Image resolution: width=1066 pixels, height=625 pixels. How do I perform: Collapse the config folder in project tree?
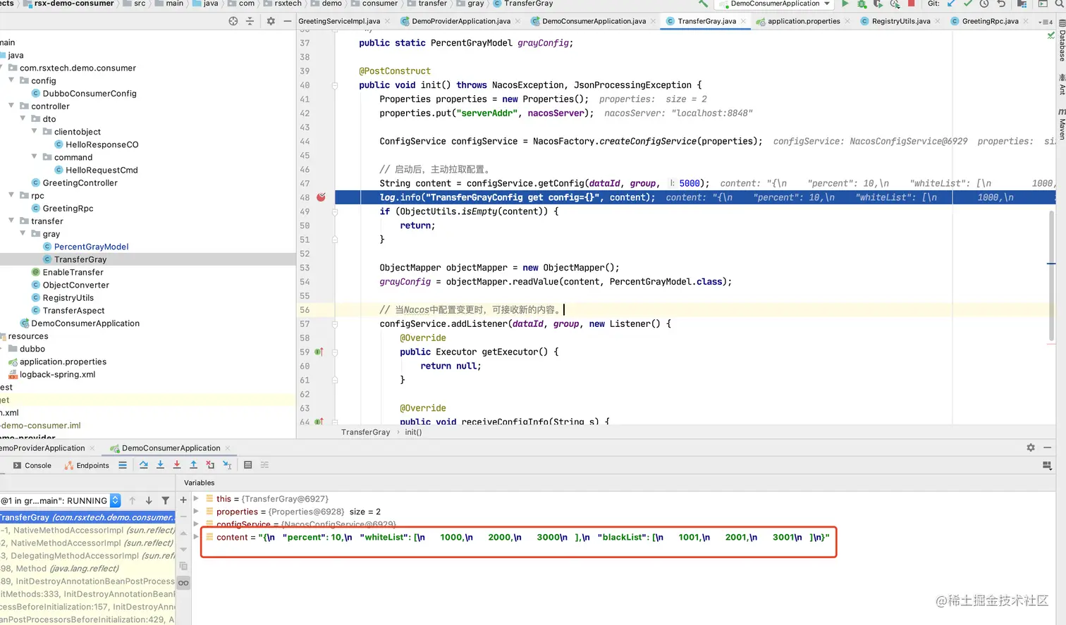[x=11, y=80]
